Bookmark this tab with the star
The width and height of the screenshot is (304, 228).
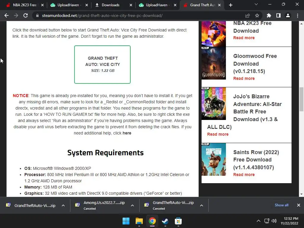[257, 15]
